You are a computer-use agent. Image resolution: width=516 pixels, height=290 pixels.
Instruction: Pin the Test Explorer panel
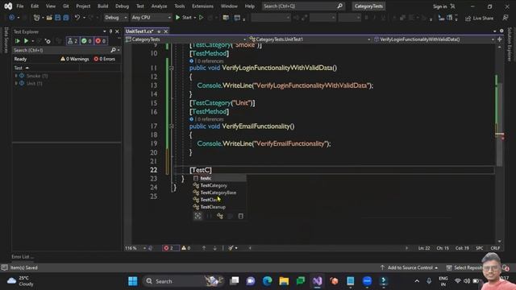[x=110, y=31]
